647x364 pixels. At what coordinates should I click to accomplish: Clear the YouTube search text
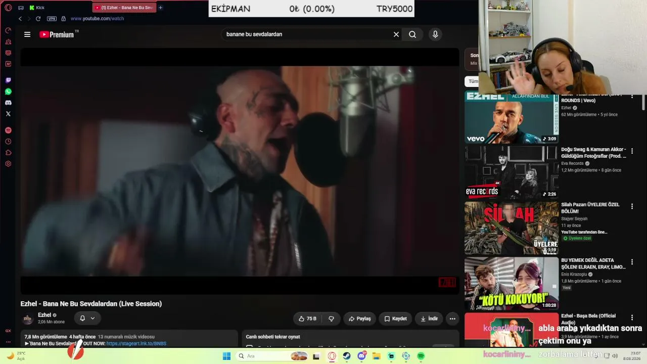click(x=396, y=34)
